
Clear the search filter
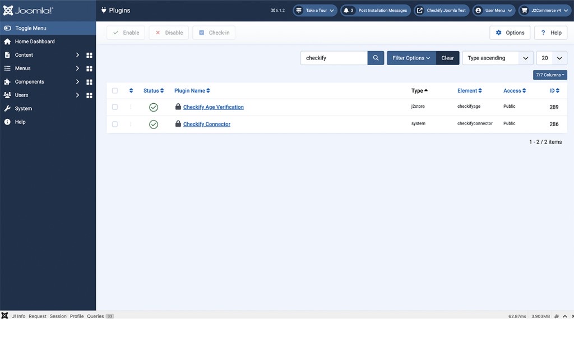coord(447,58)
